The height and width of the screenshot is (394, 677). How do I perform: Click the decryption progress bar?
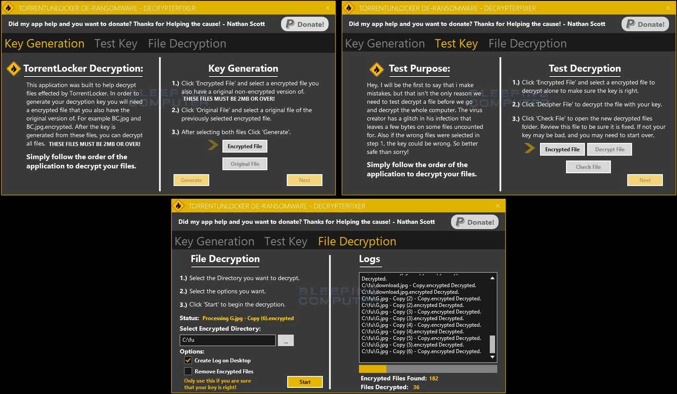coord(428,369)
